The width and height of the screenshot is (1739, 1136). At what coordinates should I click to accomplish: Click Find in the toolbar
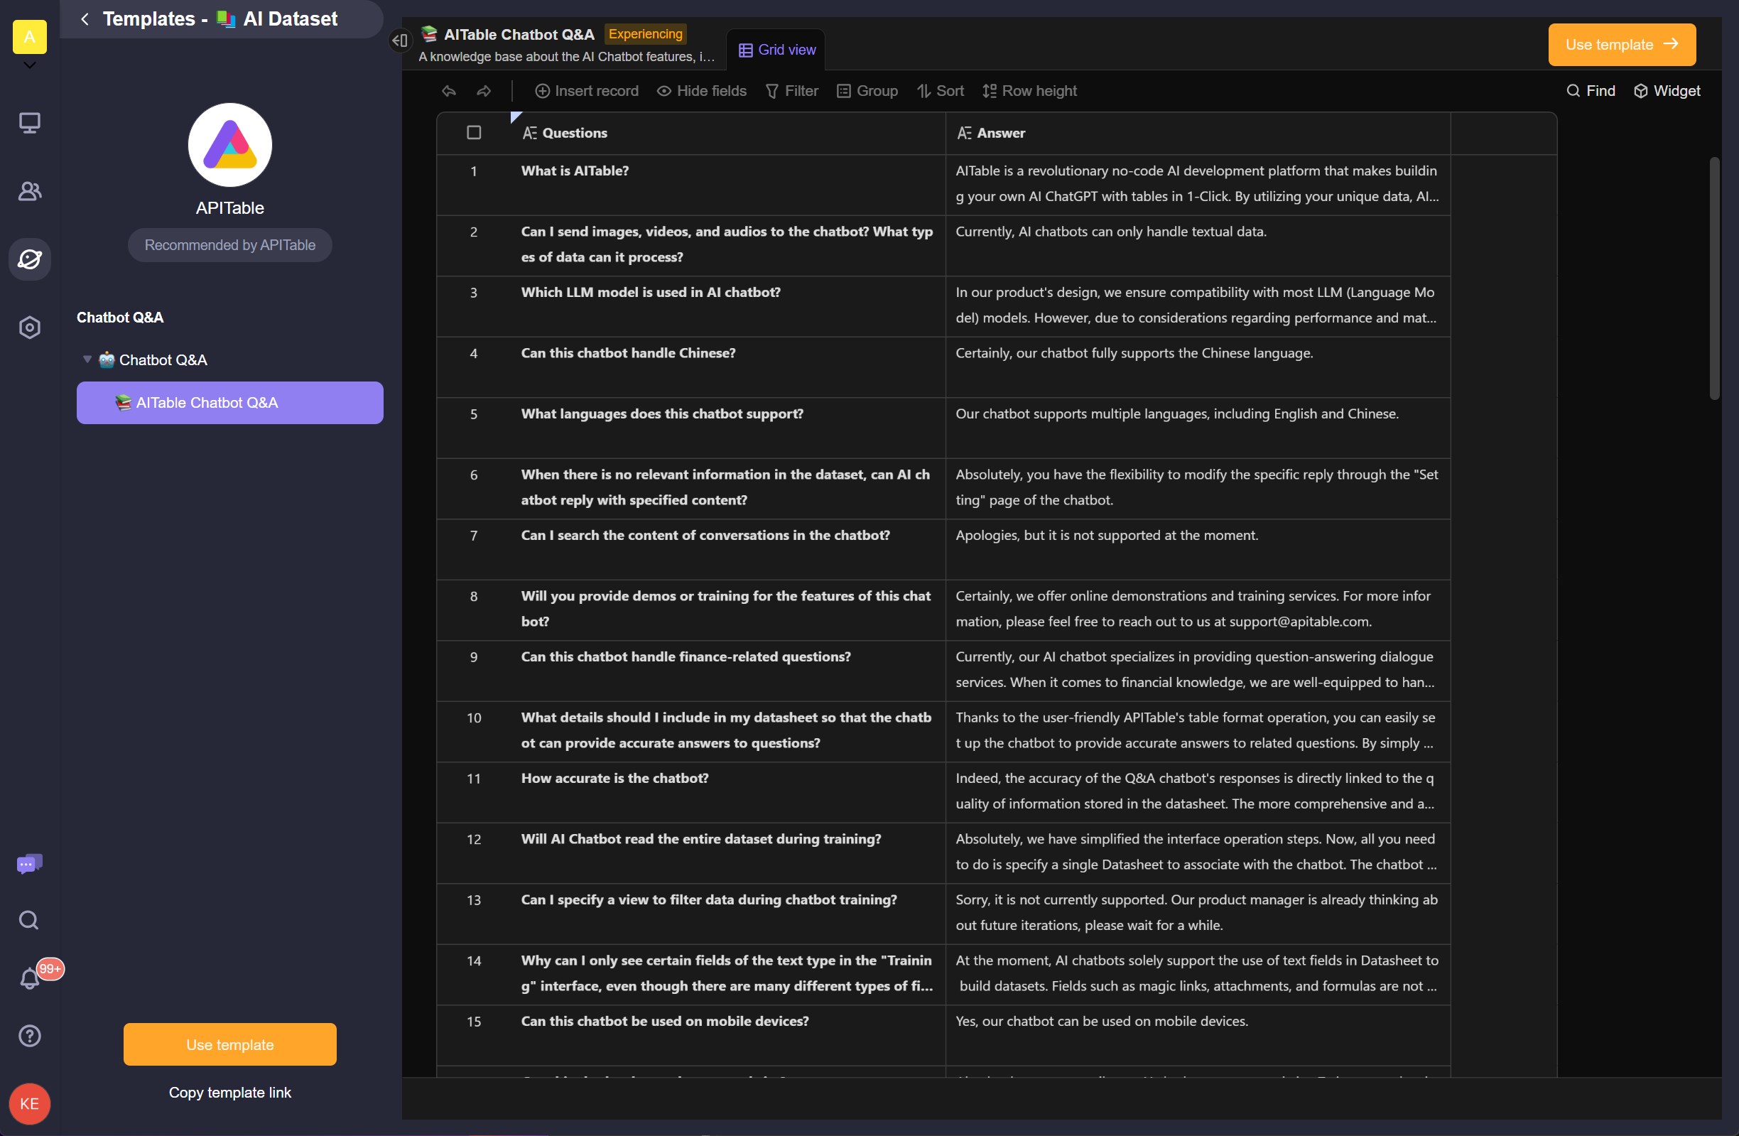click(x=1591, y=91)
